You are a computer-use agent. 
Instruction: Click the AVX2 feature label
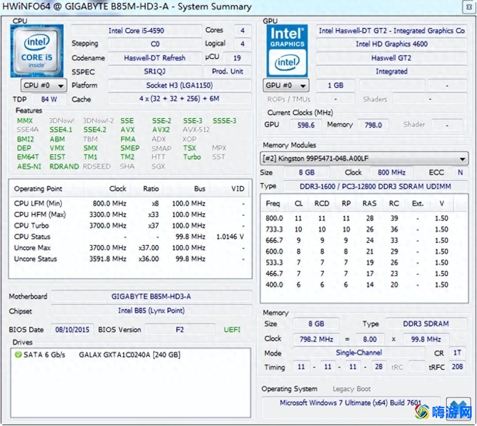pyautogui.click(x=161, y=129)
